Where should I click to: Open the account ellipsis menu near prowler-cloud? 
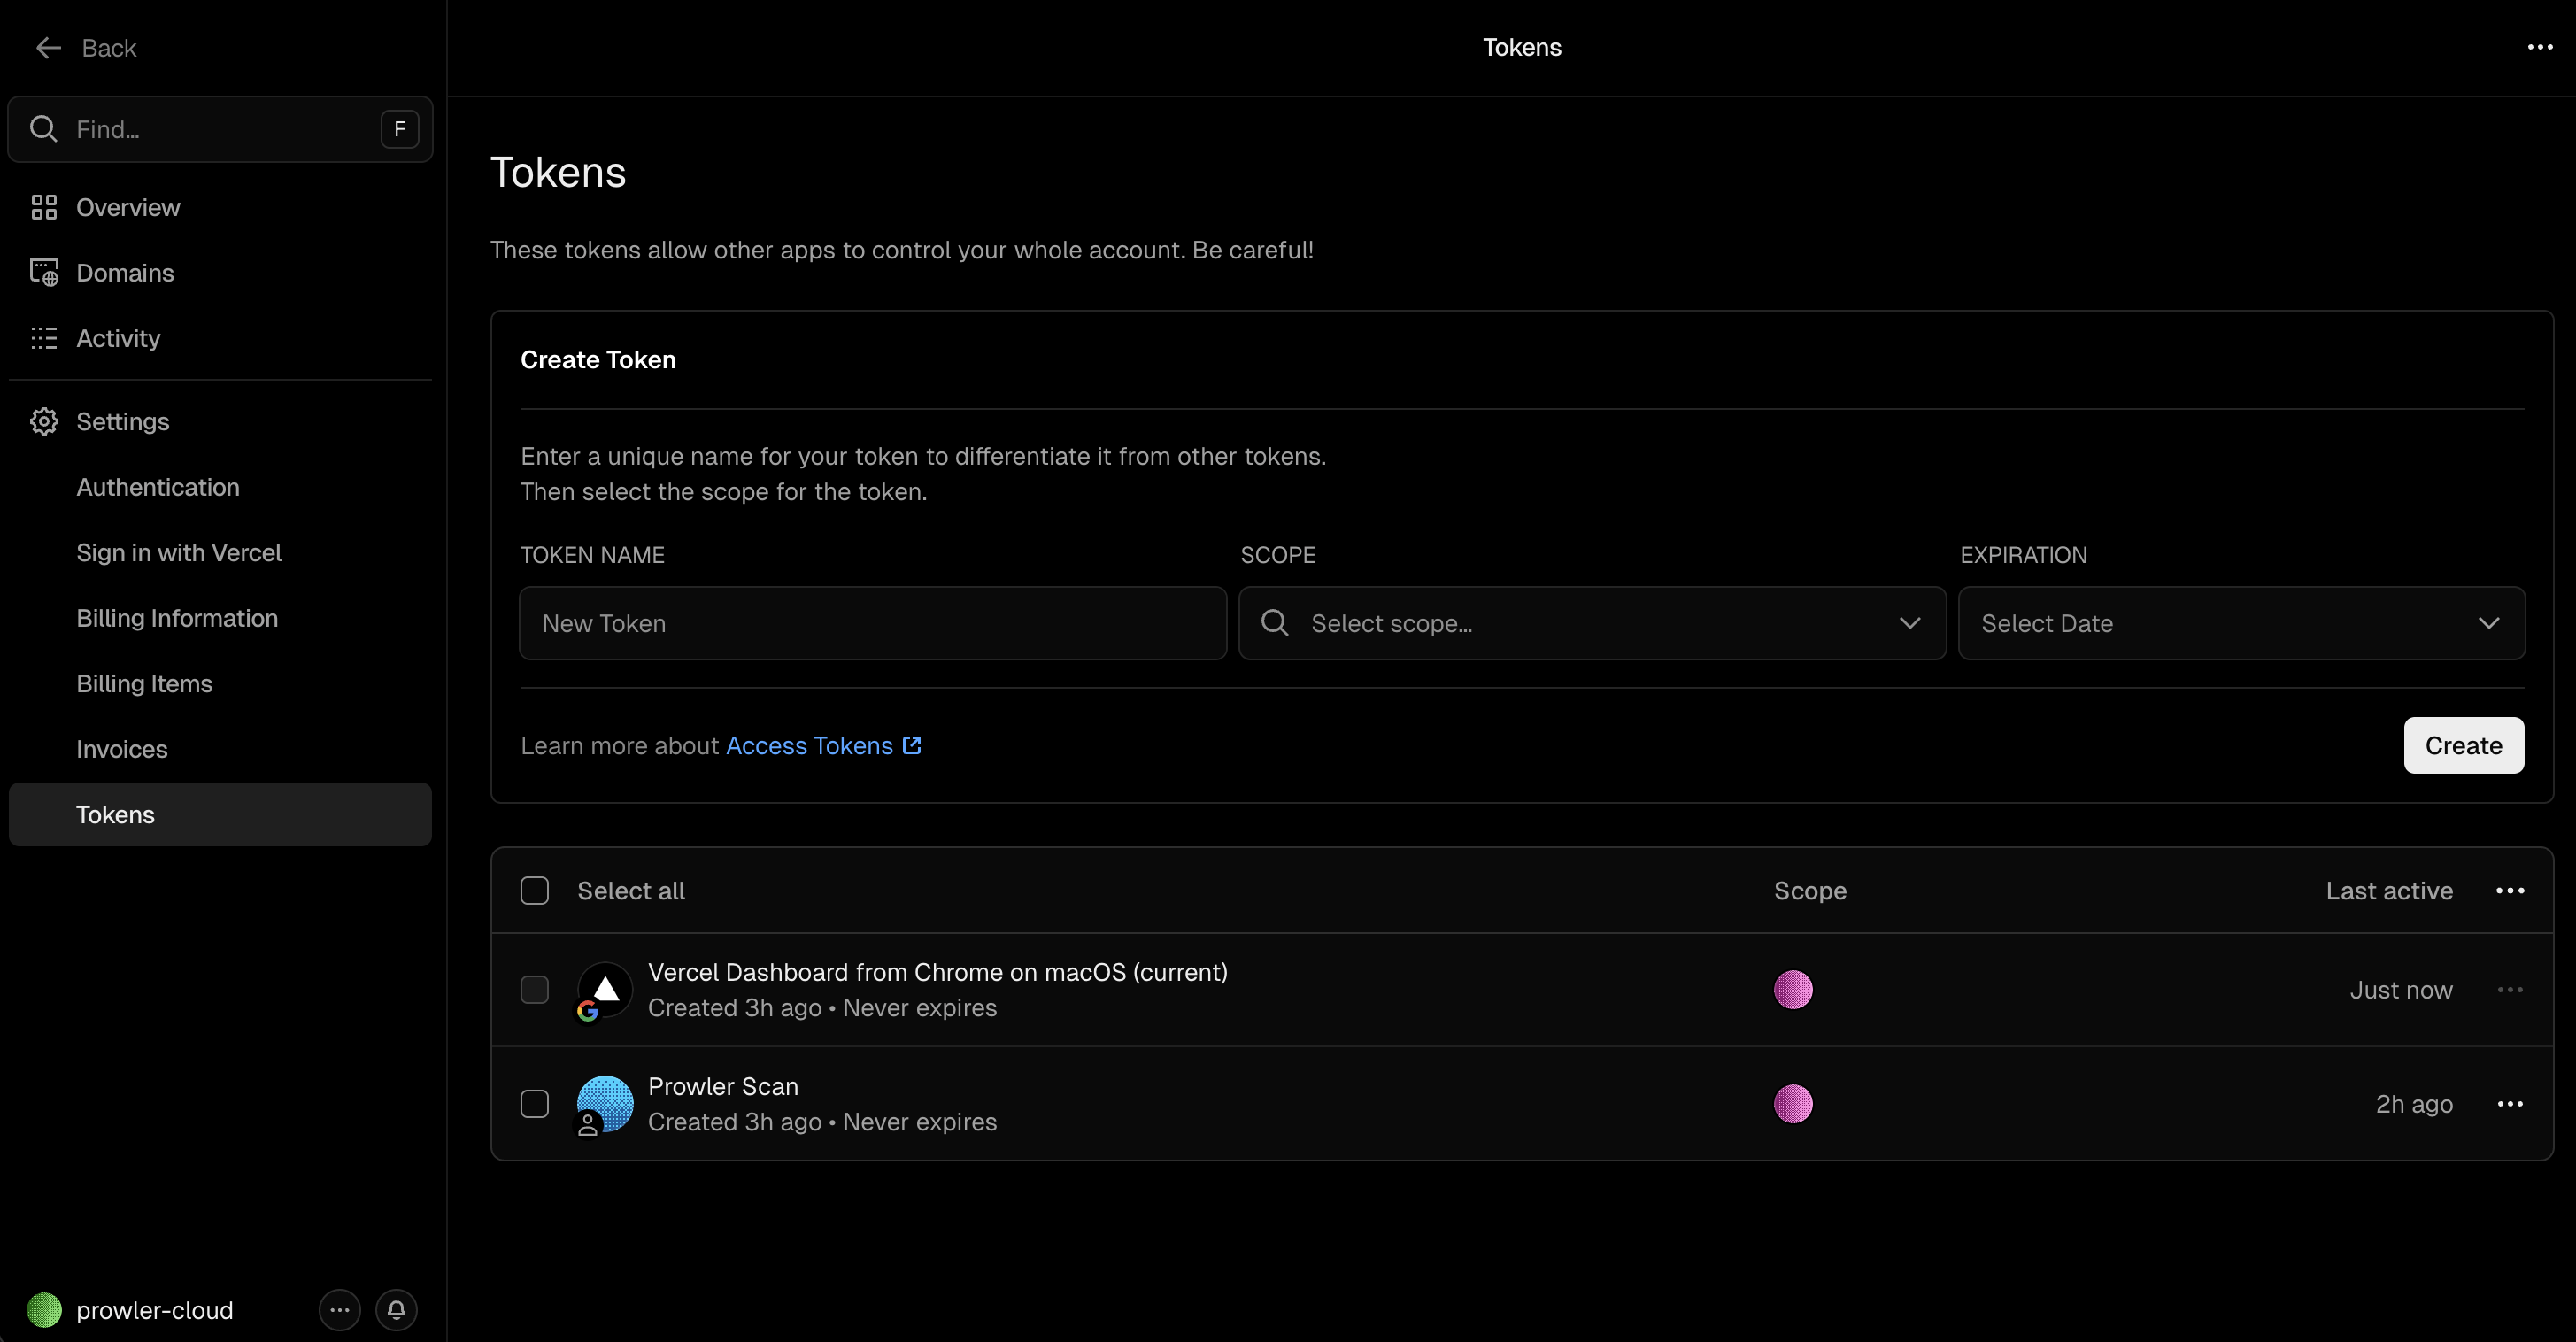click(339, 1309)
